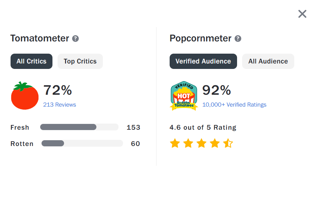Close the ratings dialog with X

click(302, 14)
